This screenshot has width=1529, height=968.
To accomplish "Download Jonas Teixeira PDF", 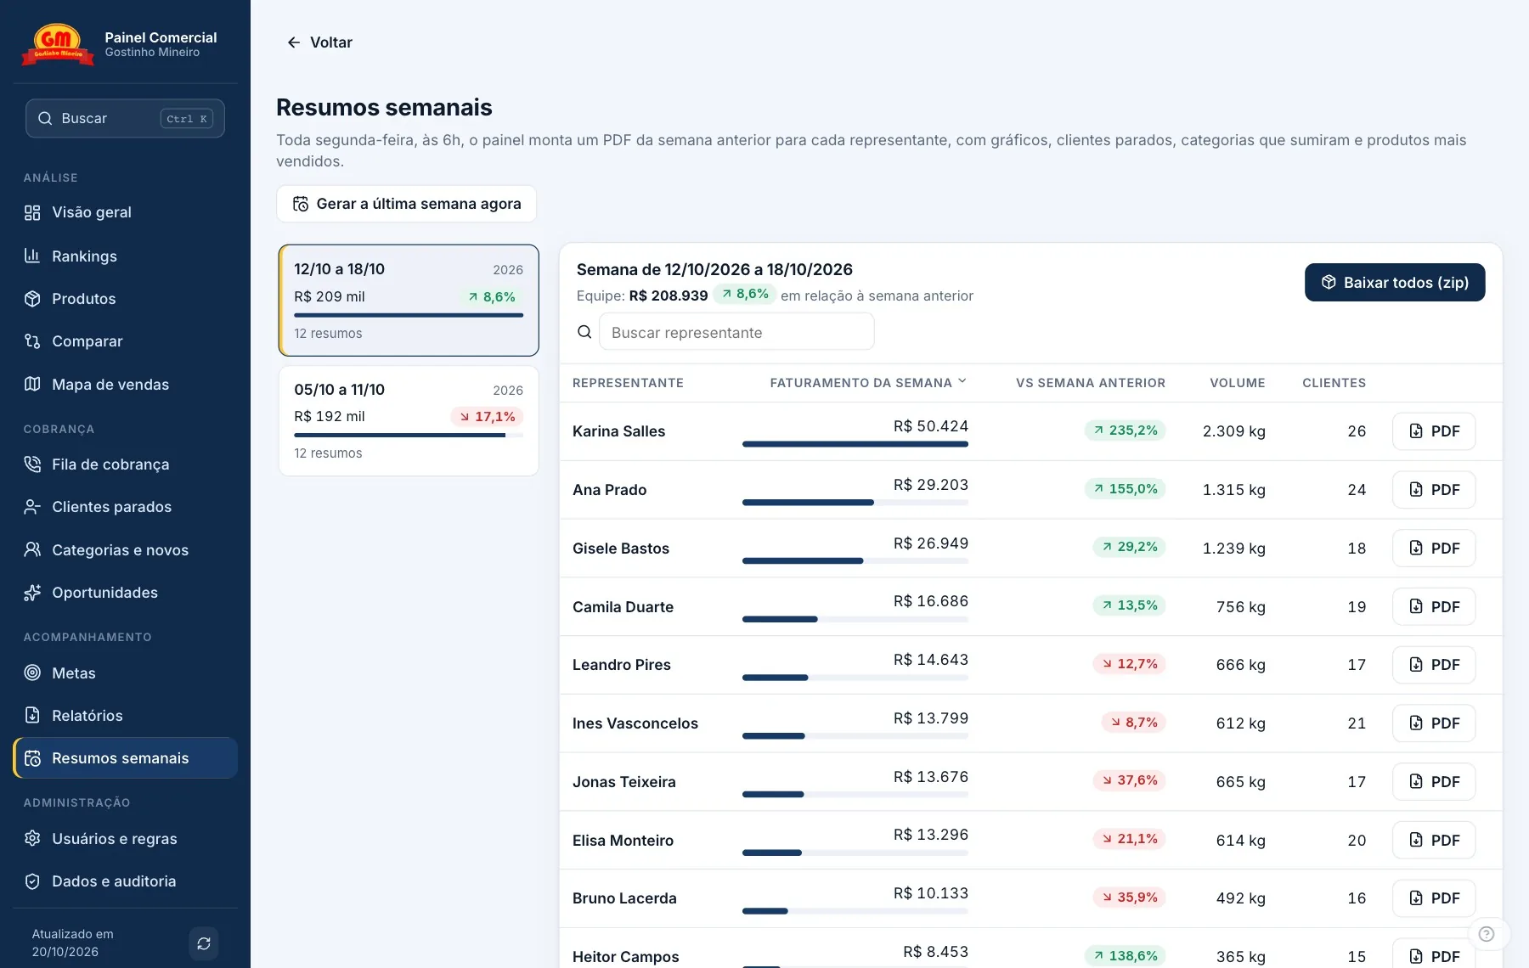I will tap(1434, 782).
